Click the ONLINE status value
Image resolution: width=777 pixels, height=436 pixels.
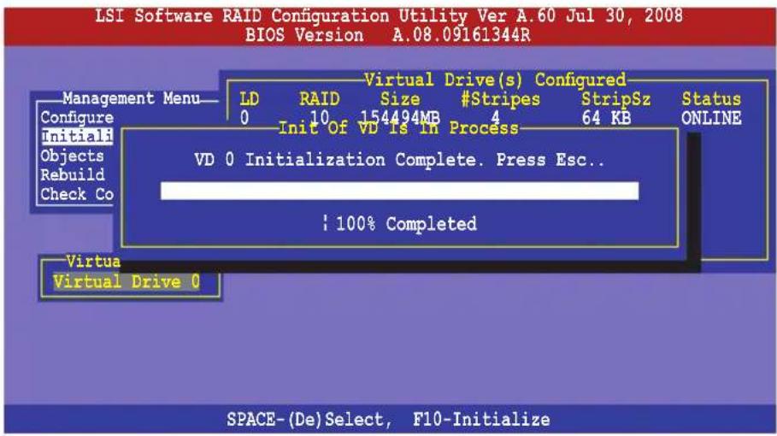point(711,118)
